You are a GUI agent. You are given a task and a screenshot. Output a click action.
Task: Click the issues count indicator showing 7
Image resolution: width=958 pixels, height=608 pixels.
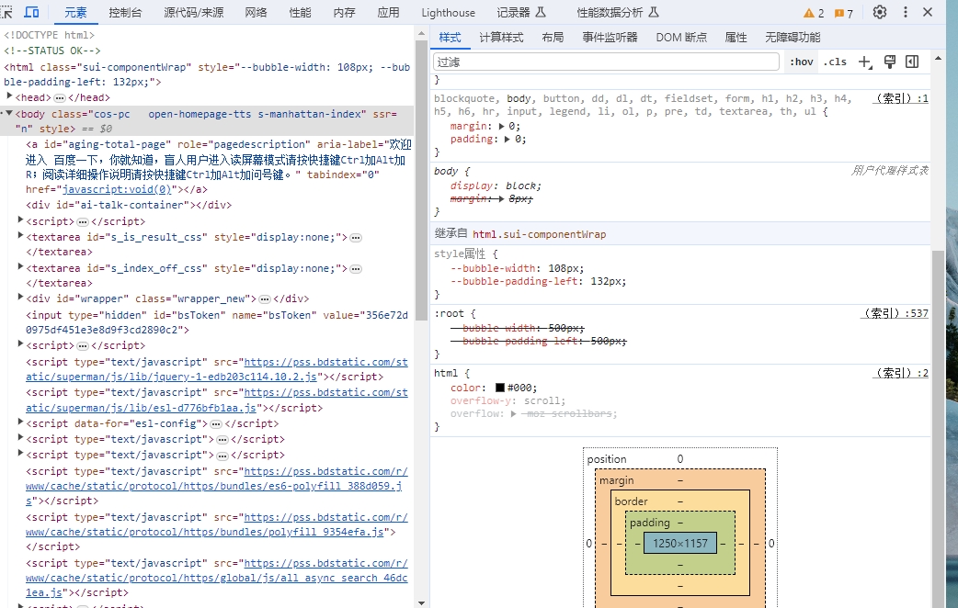click(844, 13)
